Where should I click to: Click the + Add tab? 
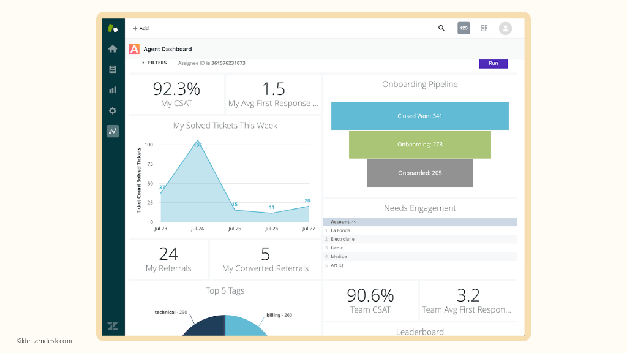coord(141,28)
